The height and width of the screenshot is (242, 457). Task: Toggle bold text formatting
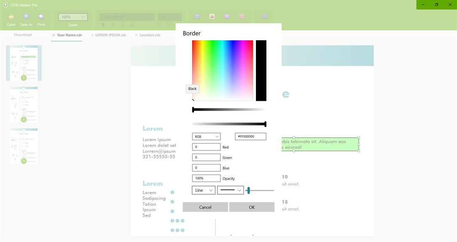pyautogui.click(x=103, y=25)
